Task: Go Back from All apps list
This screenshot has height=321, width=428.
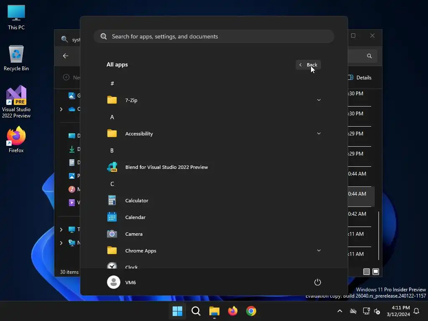Action: point(308,65)
